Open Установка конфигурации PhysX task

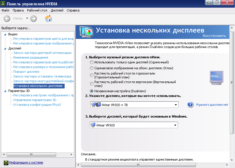[37, 105]
